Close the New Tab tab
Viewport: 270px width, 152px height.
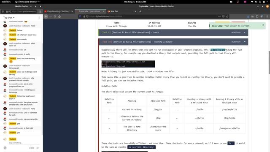[135, 11]
